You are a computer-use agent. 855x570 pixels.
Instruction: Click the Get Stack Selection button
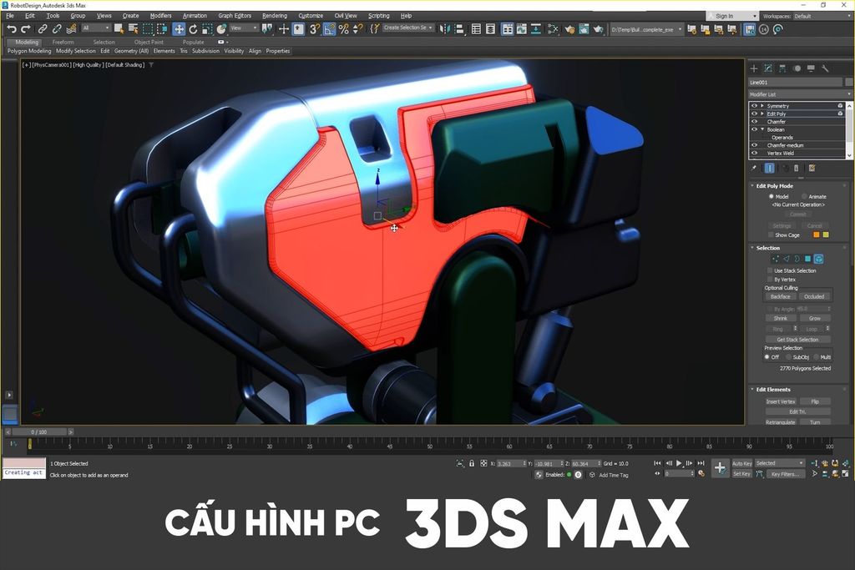click(x=797, y=340)
